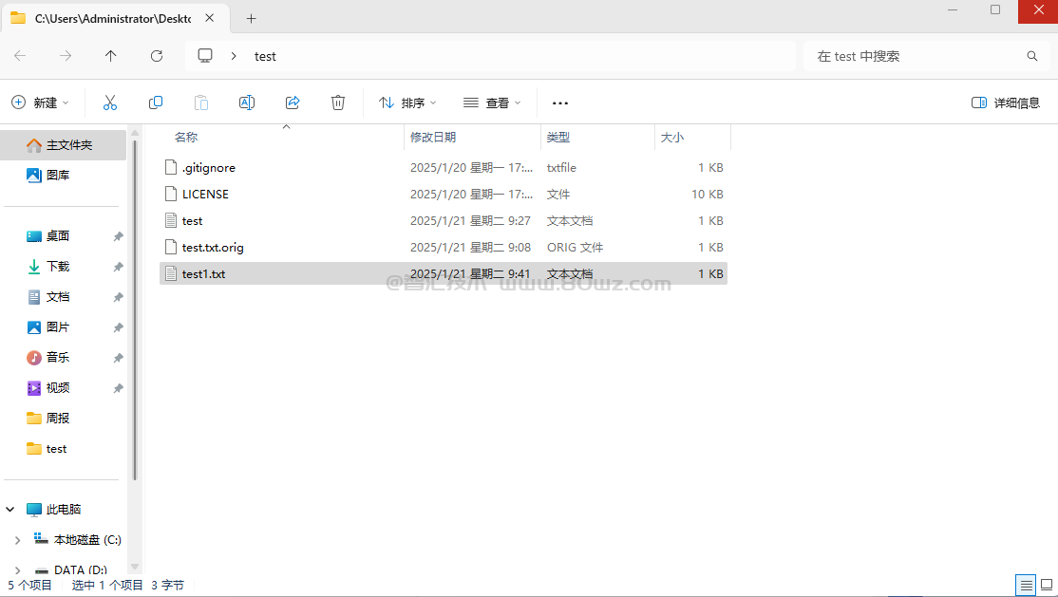Click the Delete trash can icon

(x=338, y=103)
